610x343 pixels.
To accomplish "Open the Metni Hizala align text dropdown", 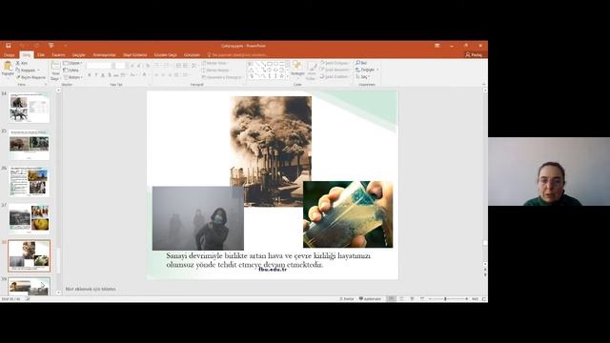I will (x=216, y=70).
